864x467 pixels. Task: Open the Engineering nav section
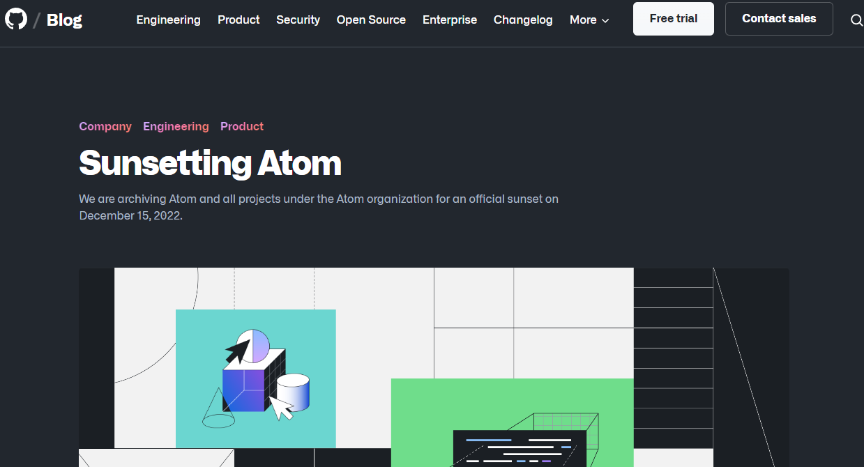[168, 20]
